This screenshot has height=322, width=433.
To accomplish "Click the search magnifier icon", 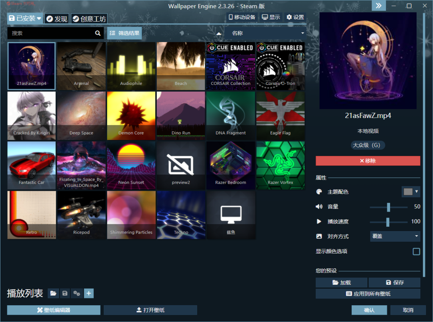I will pos(98,33).
